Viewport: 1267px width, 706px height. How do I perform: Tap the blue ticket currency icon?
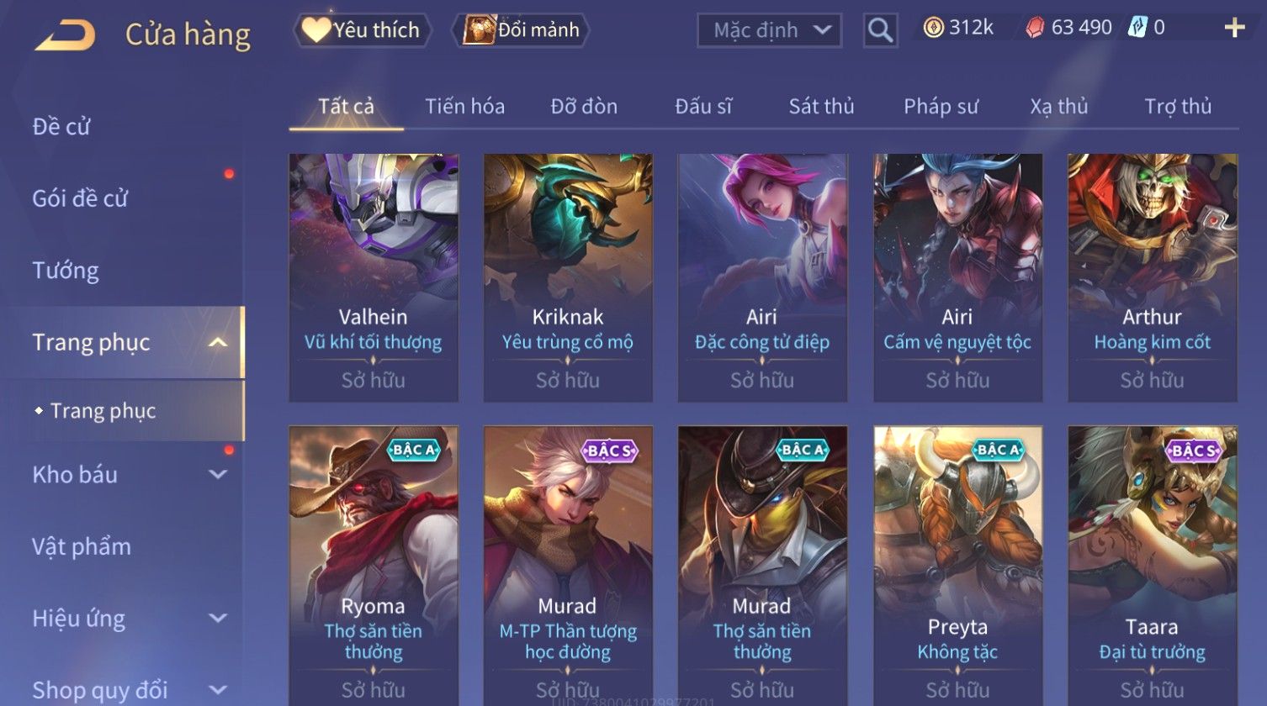click(1137, 28)
